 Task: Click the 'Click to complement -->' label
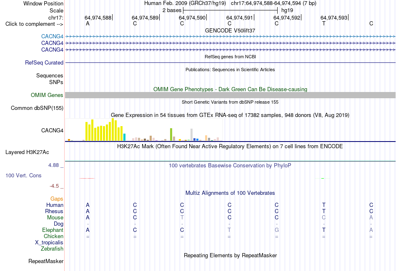[34, 24]
